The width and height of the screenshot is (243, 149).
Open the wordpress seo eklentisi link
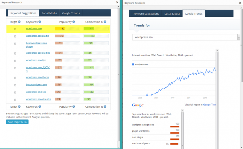point(38,99)
